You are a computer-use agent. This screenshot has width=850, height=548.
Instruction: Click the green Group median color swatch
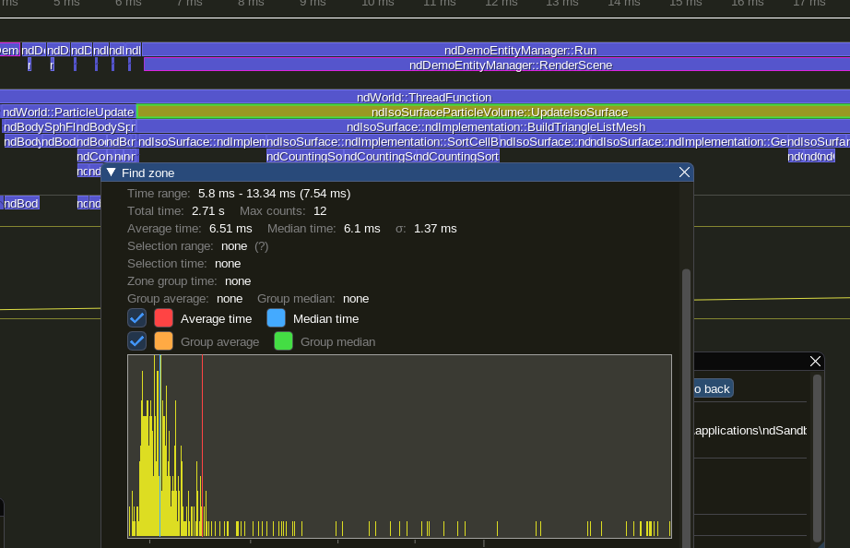tap(284, 341)
